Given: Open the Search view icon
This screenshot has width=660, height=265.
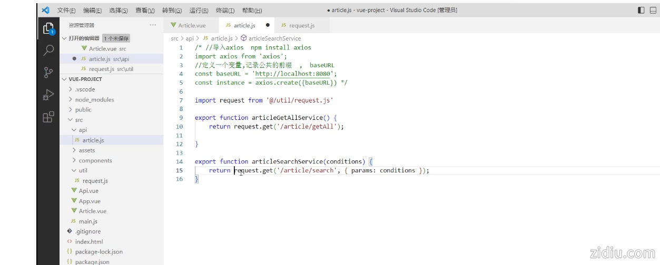Looking at the screenshot, I should pos(48,50).
